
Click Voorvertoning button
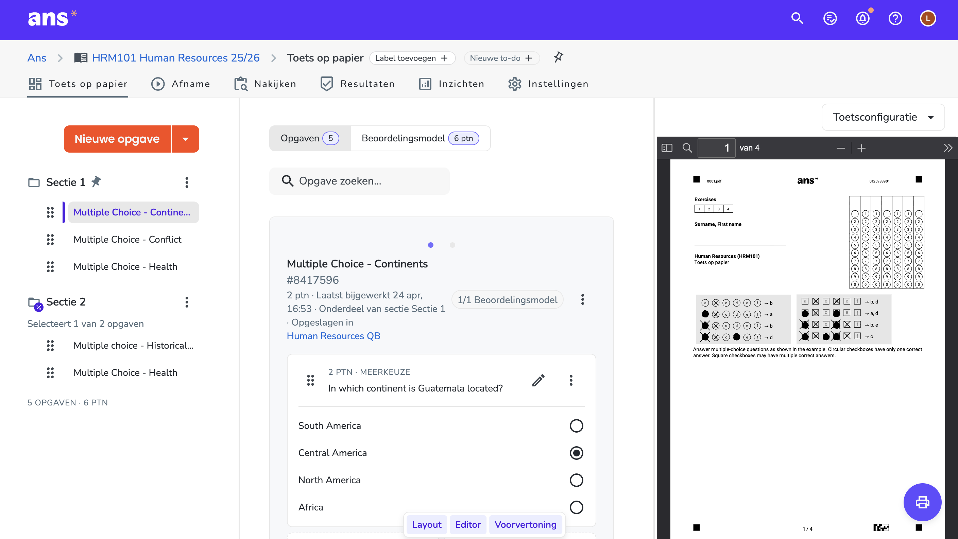(526, 524)
